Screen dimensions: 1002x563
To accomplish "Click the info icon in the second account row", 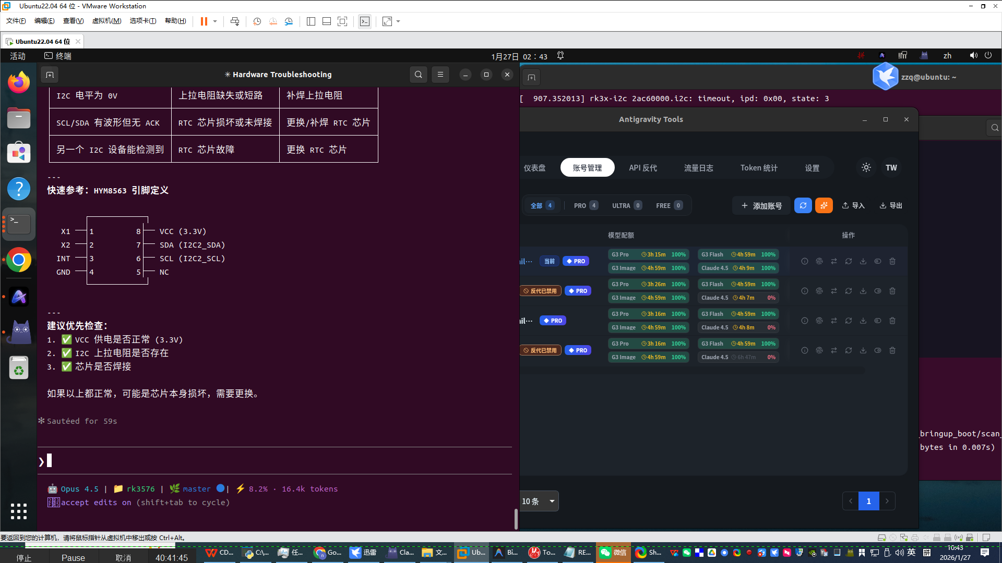I will pos(804,291).
